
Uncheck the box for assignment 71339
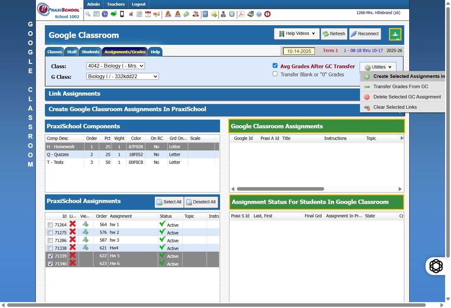click(50, 256)
